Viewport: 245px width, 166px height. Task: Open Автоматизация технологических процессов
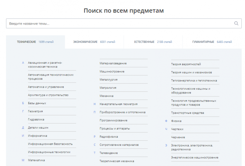(x=51, y=77)
